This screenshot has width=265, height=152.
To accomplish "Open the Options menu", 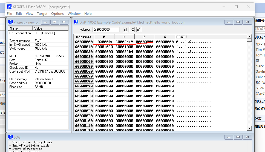I will coord(57,13).
